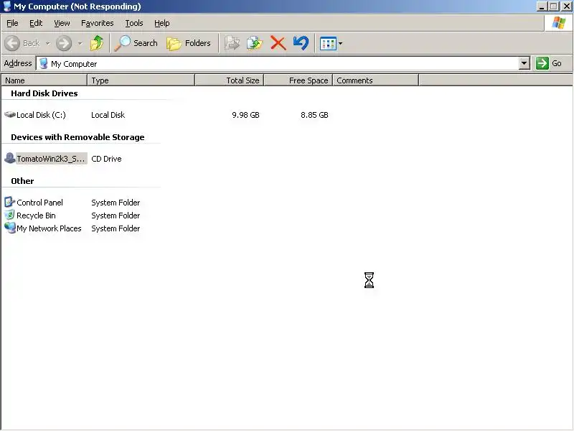Open the Forward history dropdown arrow
This screenshot has height=431, width=574.
(80, 44)
